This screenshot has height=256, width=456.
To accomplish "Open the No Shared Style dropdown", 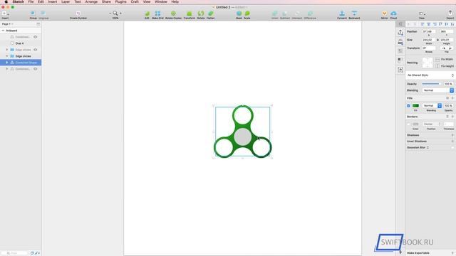I will [x=430, y=75].
